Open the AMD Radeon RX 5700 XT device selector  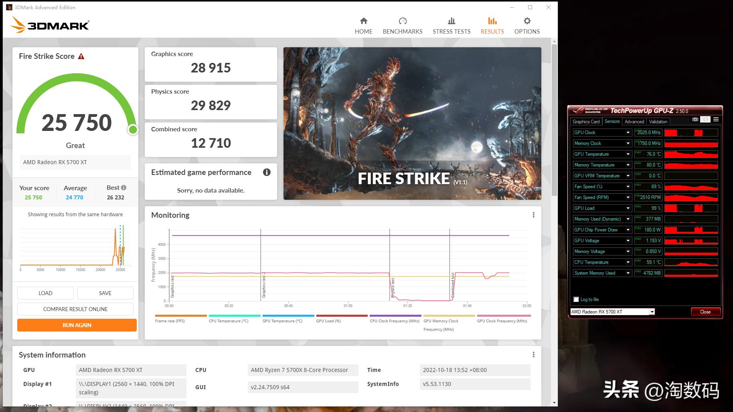pyautogui.click(x=612, y=312)
